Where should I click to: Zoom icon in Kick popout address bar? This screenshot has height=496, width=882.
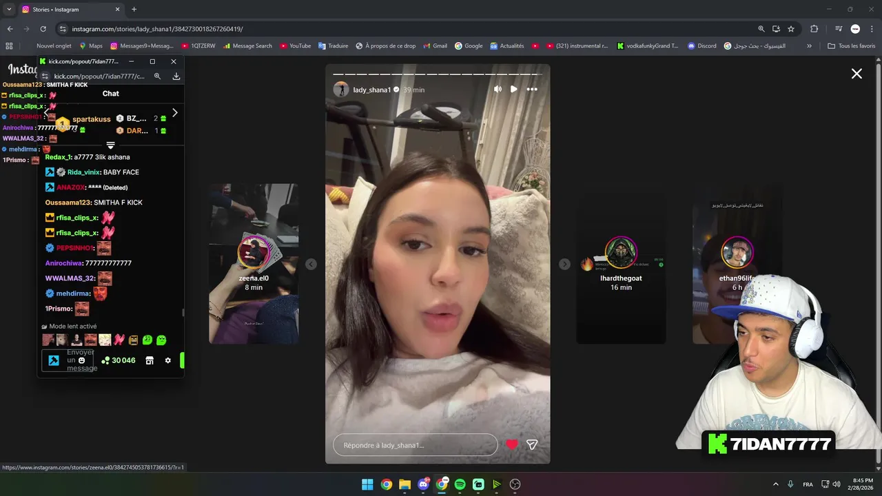pos(157,76)
